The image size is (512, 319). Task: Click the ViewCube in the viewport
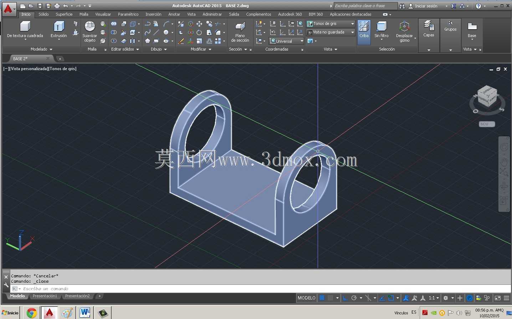click(x=487, y=96)
